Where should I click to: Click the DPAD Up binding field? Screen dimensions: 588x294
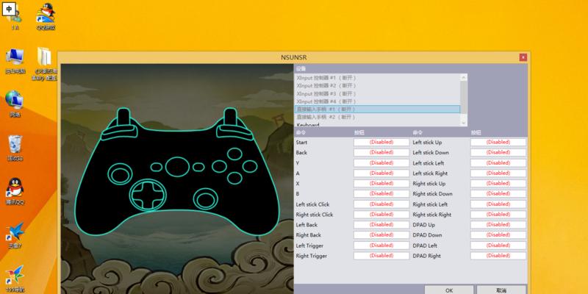pos(498,225)
